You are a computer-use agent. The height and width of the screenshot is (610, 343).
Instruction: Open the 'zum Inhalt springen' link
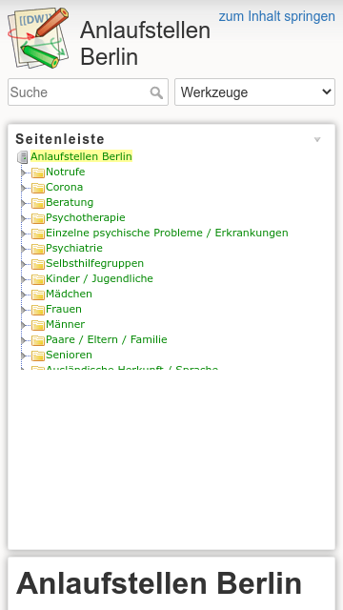[277, 16]
